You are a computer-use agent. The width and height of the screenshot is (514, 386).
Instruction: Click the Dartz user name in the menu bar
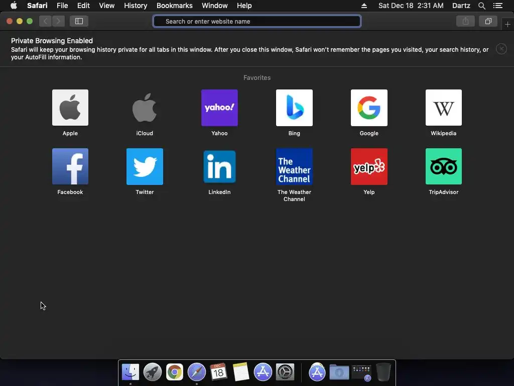pos(461,6)
